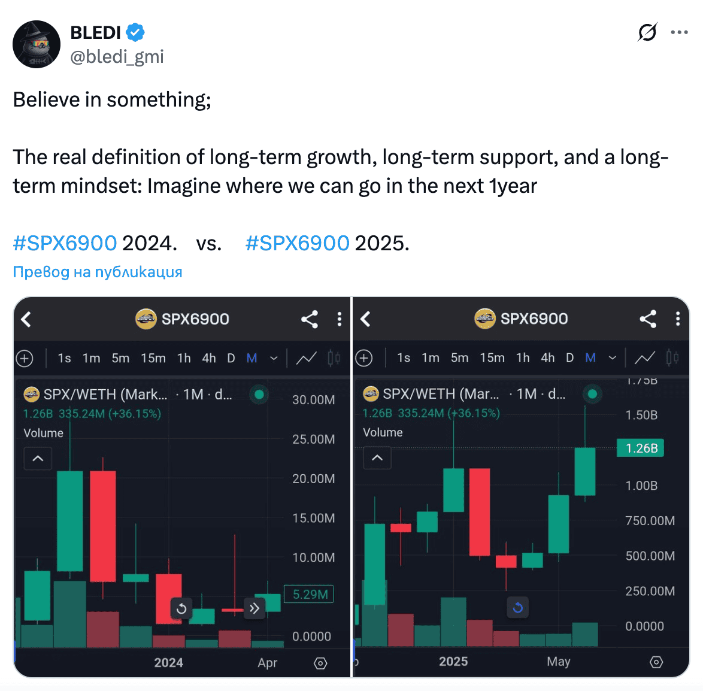
Task: Select the line chart style icon
Action: 307,357
